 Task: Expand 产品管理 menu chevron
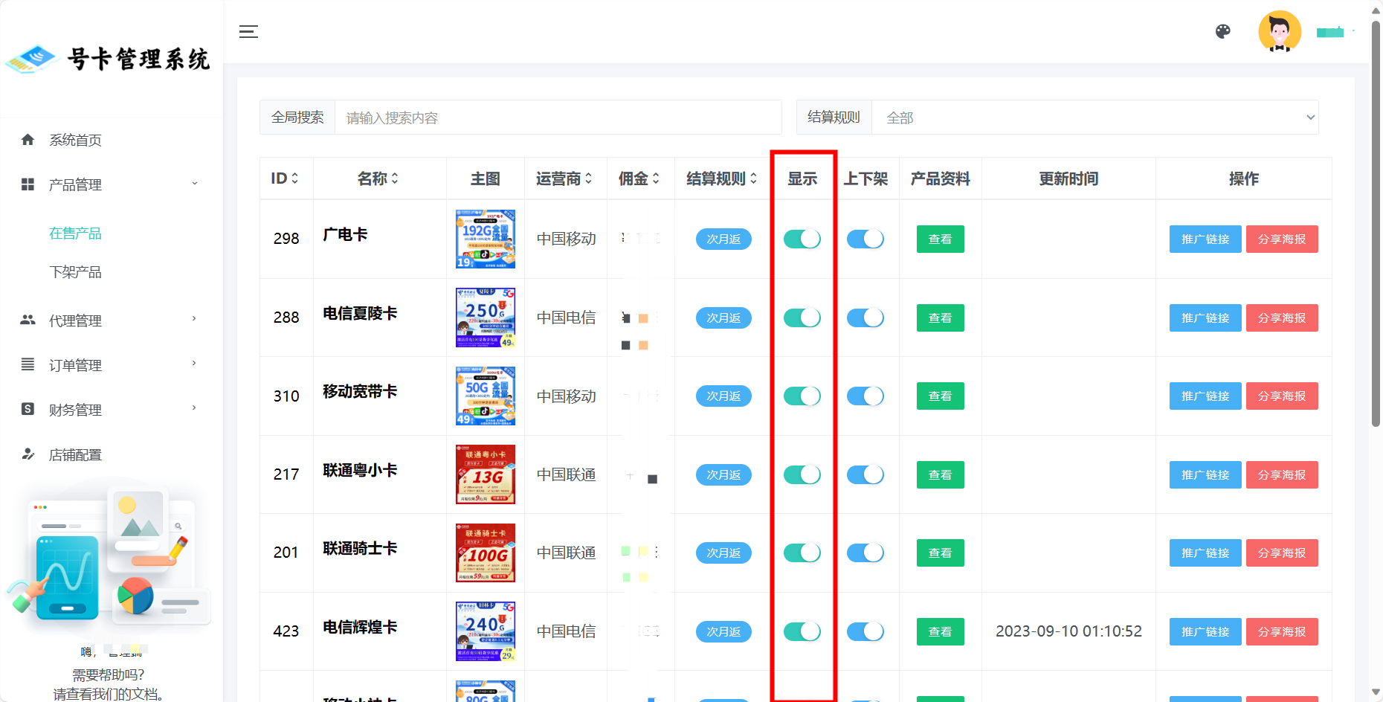195,184
